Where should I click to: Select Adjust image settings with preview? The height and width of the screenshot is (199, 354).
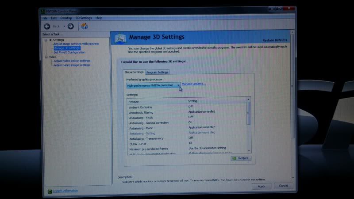pos(76,44)
